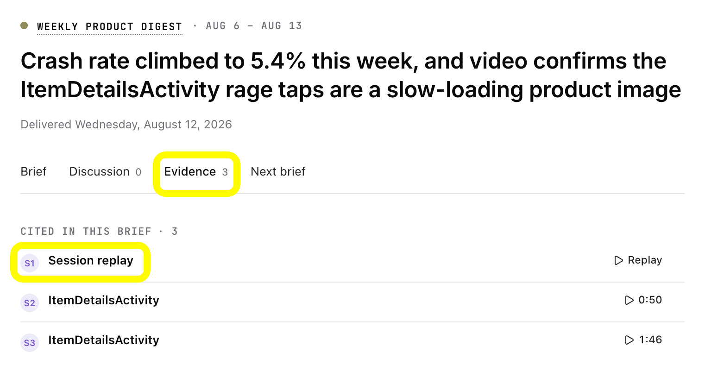Click the S1 source badge
Screen dimensions: 705x365
[x=30, y=263]
